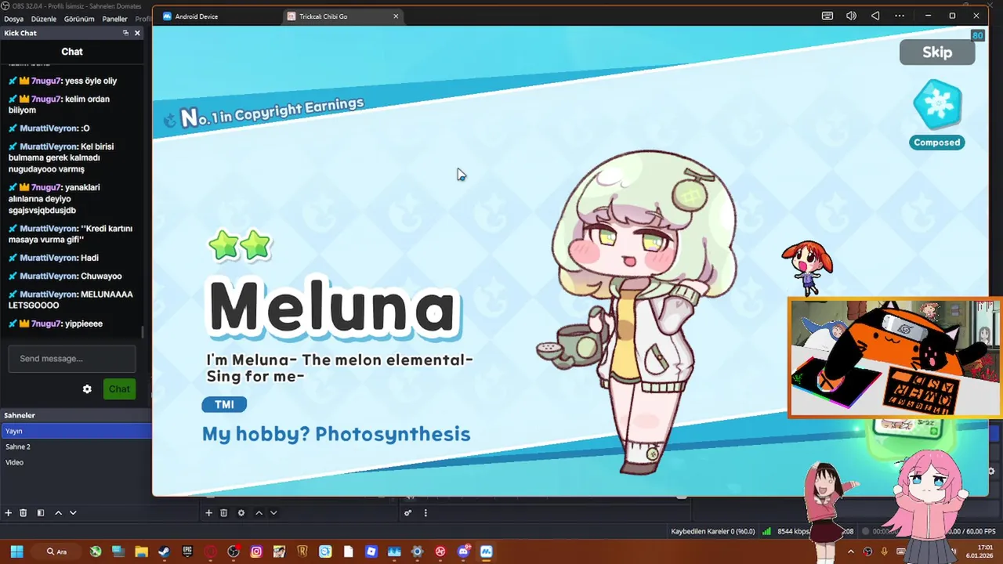Close the Kick Chat dock panel
This screenshot has height=564, width=1003.
coord(137,33)
